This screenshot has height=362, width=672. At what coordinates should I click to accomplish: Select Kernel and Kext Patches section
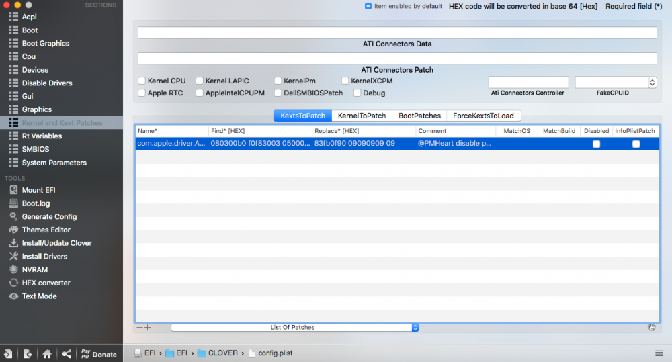pos(61,122)
